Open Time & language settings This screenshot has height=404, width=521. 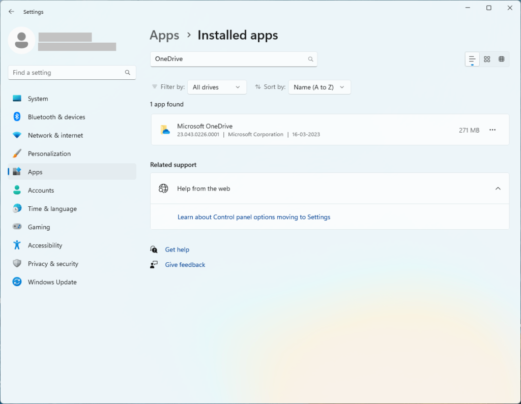pyautogui.click(x=72, y=208)
